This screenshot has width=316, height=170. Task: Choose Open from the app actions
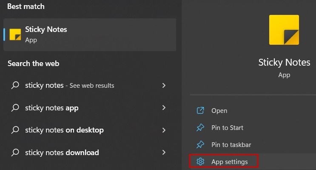coord(219,111)
